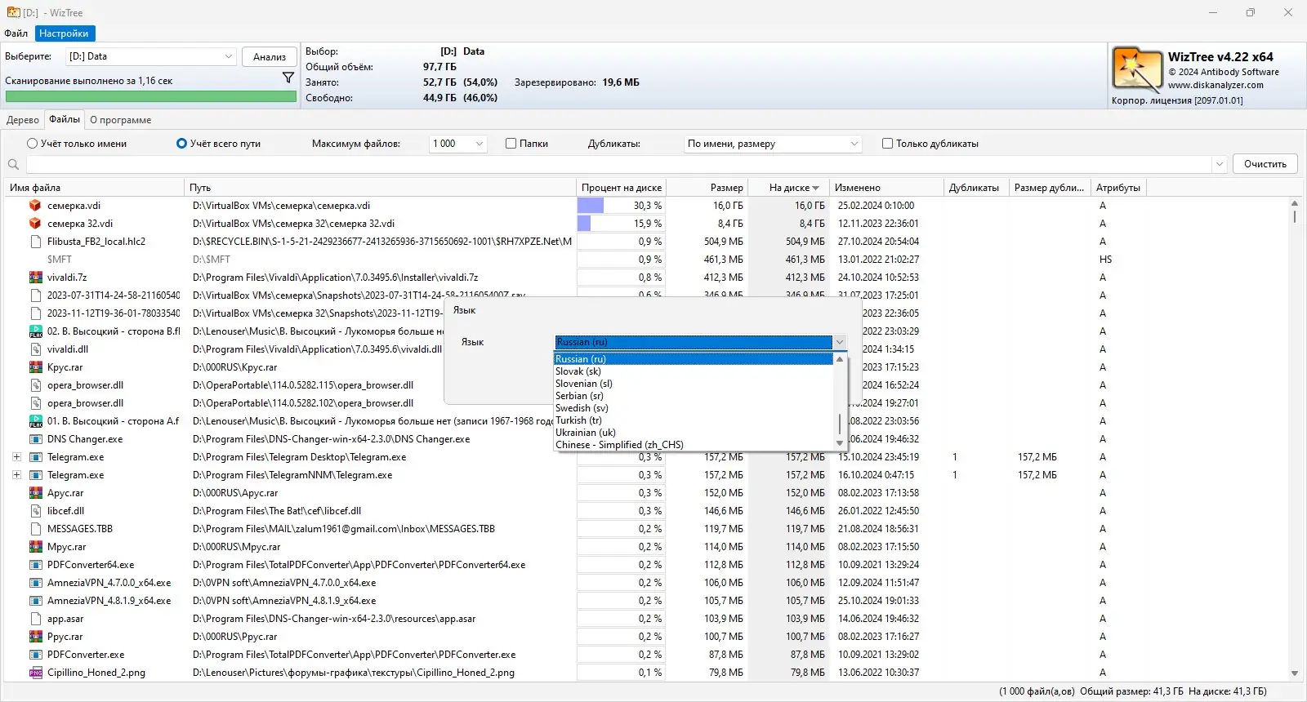Click the семерка 32.vdi file icon
The width and height of the screenshot is (1307, 702).
(x=35, y=224)
